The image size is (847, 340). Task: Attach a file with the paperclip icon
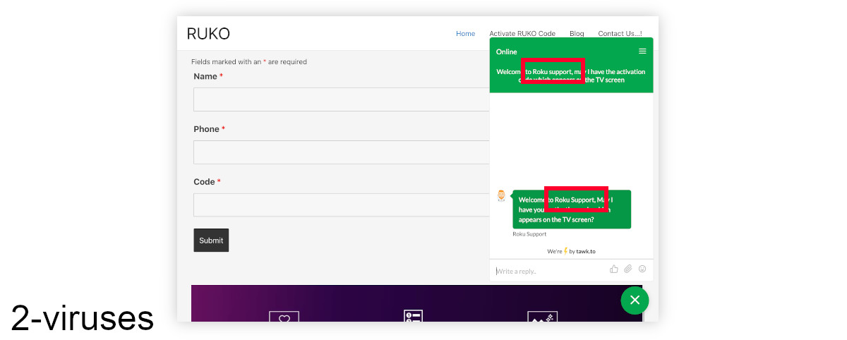click(628, 269)
